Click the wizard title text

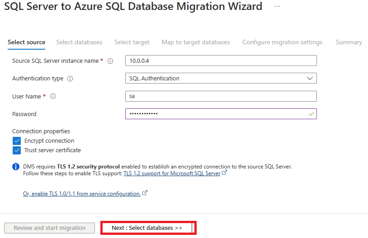pos(133,6)
